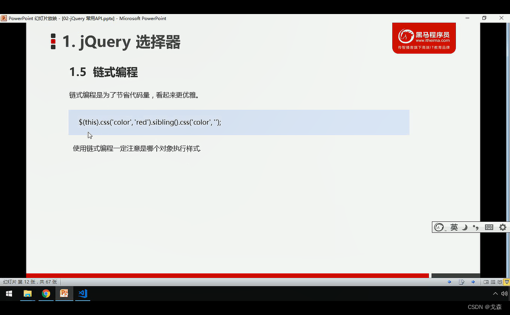Click the itheima red logo on slide

pyautogui.click(x=424, y=38)
